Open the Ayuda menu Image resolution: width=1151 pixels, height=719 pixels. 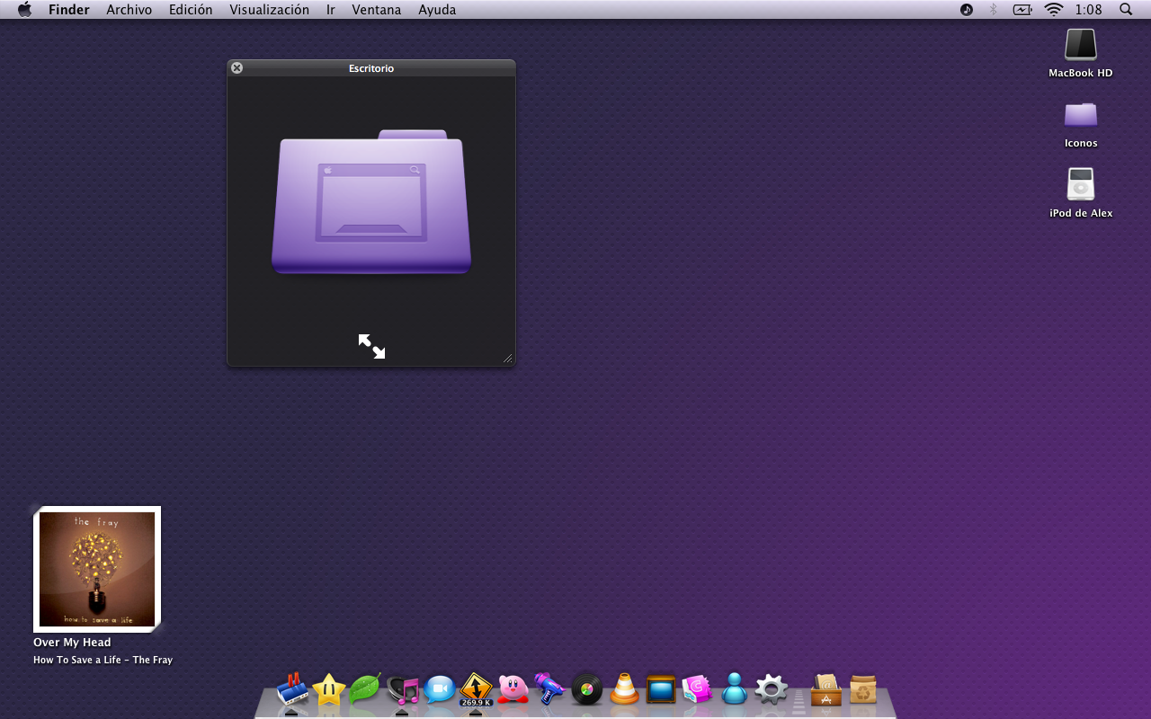(437, 10)
